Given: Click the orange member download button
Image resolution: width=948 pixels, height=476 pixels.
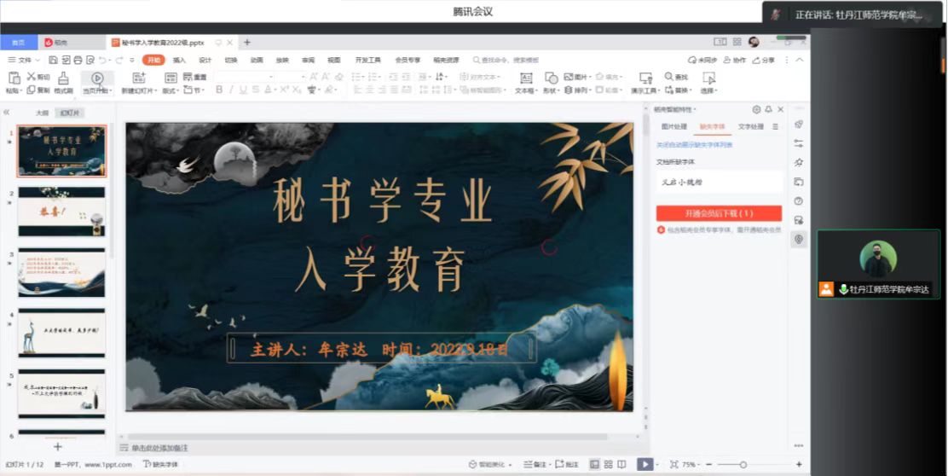Looking at the screenshot, I should [x=718, y=213].
